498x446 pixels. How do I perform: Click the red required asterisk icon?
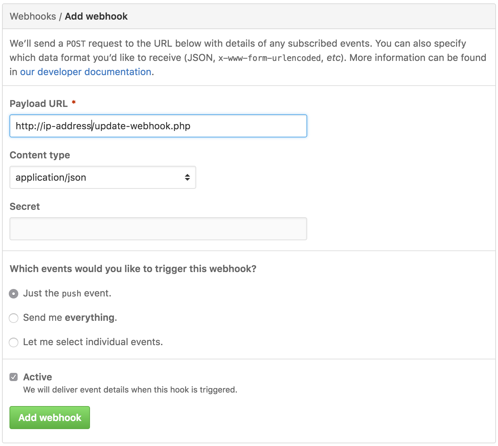74,103
